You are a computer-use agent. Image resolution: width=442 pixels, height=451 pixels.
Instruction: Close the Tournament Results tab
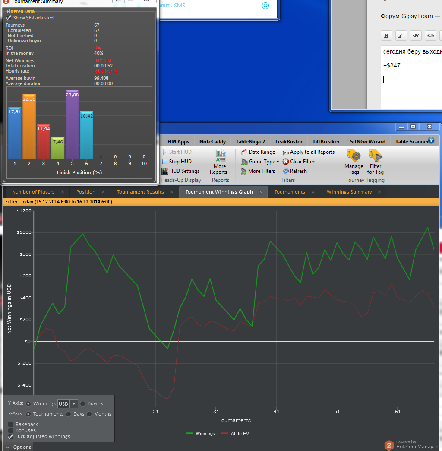pyautogui.click(x=172, y=192)
